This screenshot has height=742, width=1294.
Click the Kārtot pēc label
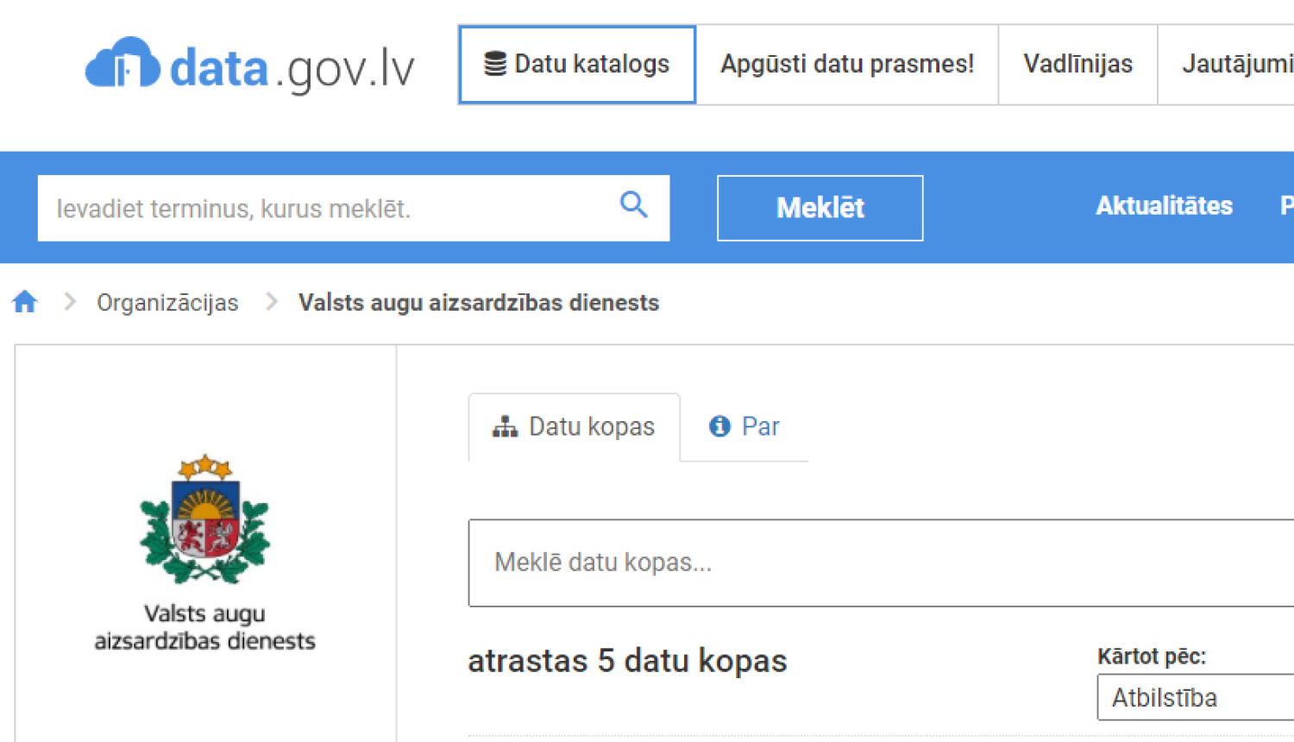point(1152,657)
